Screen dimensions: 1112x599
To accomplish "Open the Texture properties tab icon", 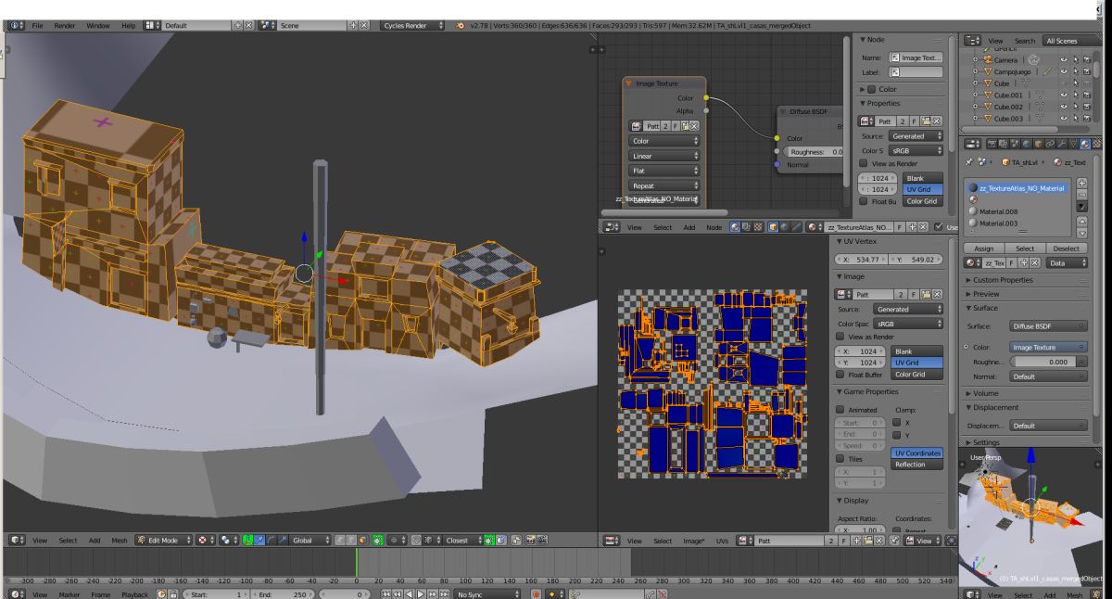I will 1096,144.
